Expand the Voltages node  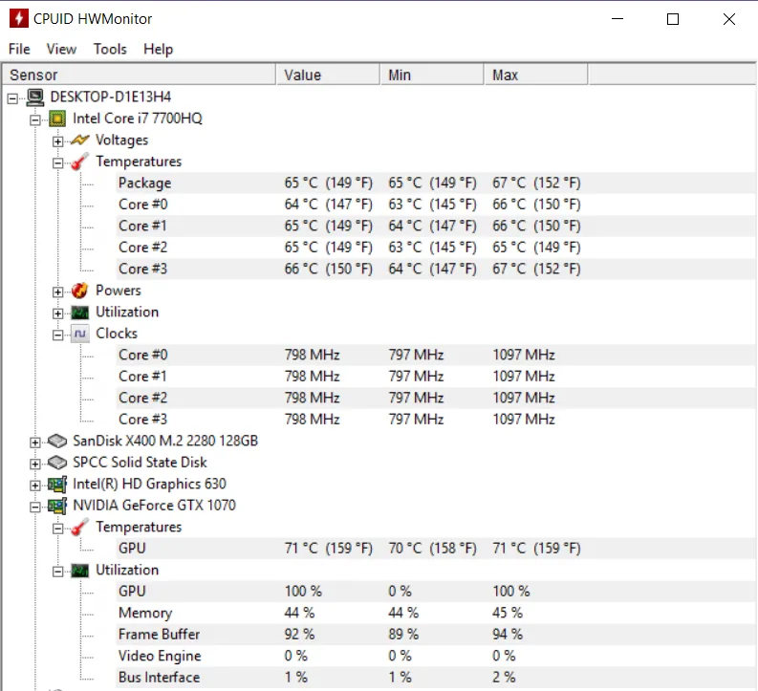click(58, 141)
